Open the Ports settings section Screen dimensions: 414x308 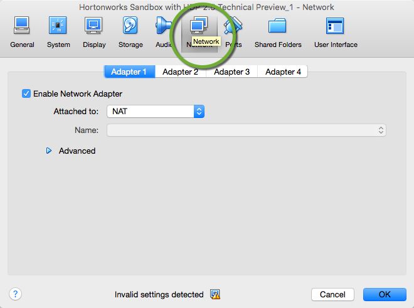point(233,32)
